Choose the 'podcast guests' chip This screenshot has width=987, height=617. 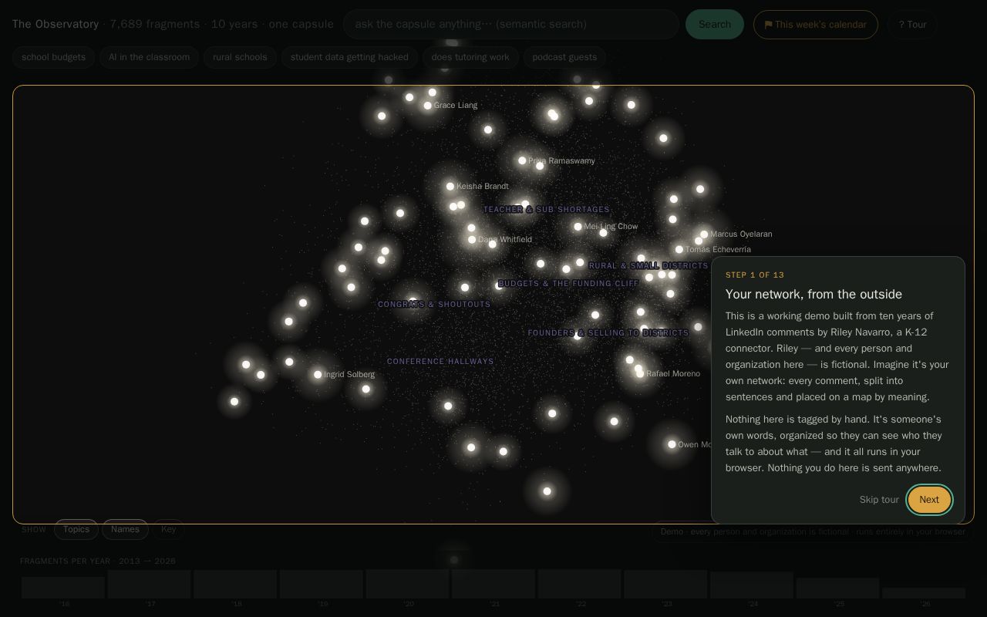click(x=564, y=57)
